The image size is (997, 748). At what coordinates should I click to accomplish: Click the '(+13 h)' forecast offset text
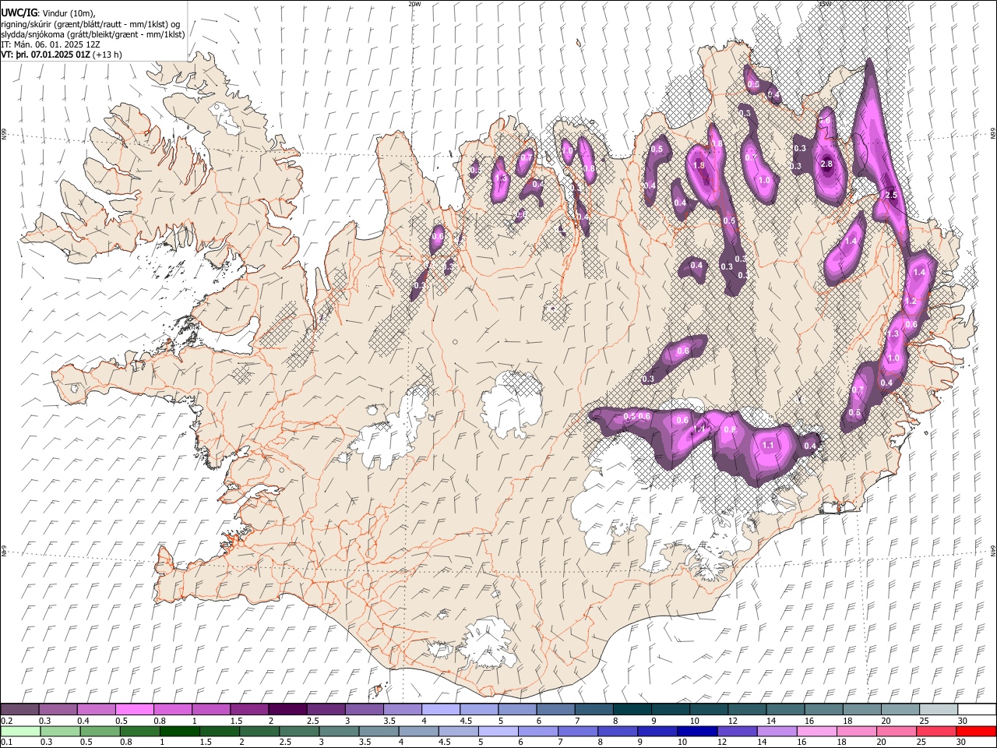(x=107, y=55)
